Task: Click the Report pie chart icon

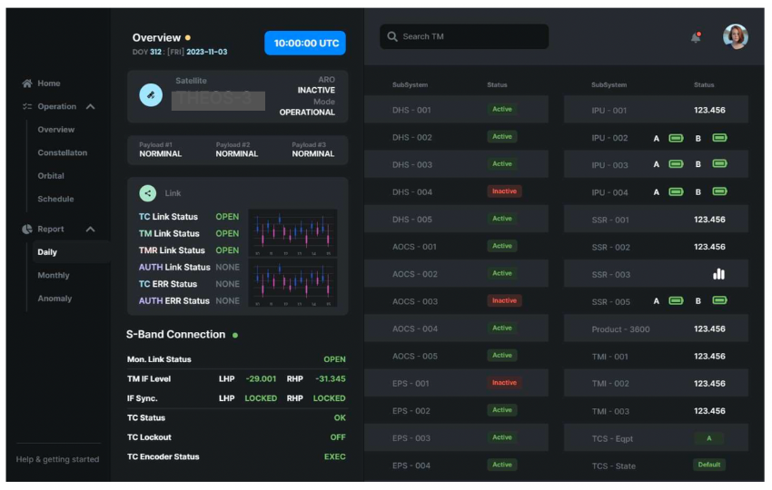Action: pos(27,230)
